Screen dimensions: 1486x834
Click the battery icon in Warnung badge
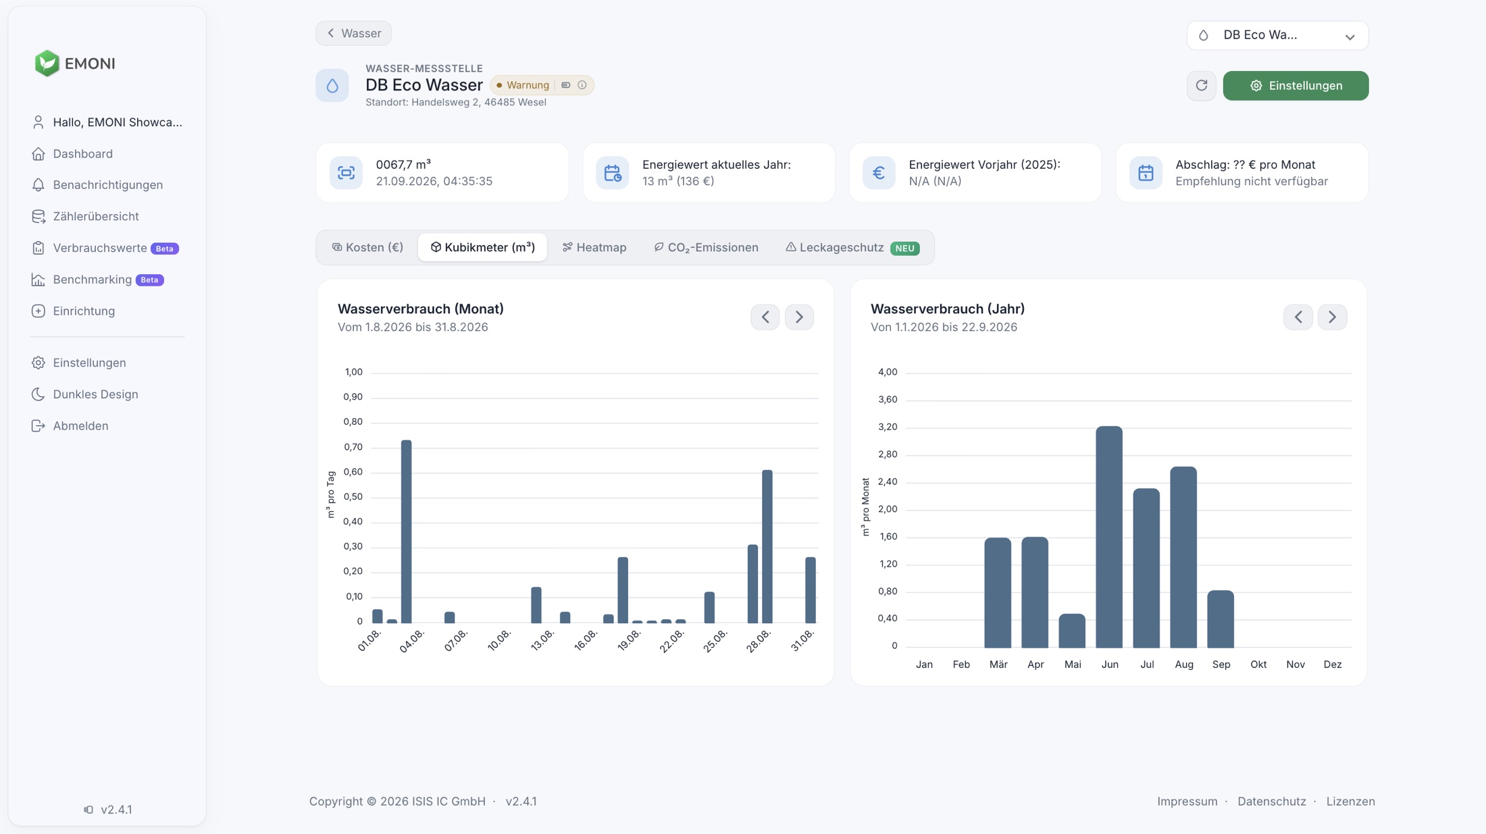[x=566, y=85]
